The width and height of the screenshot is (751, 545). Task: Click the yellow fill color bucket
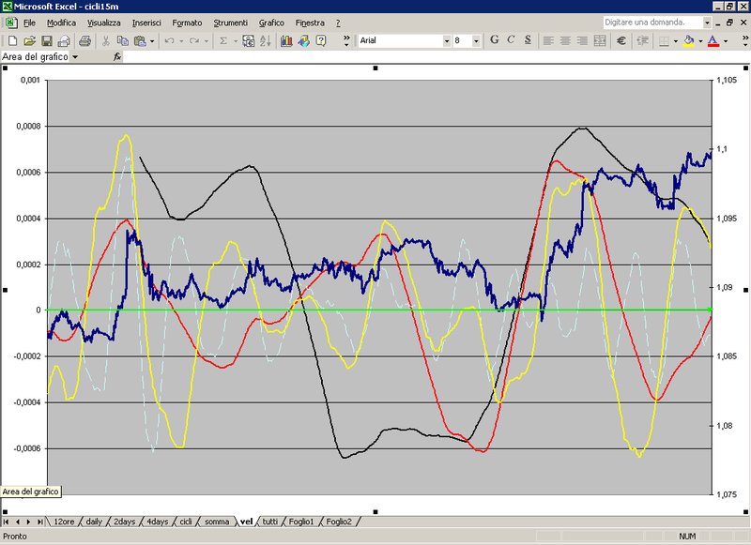pos(688,40)
